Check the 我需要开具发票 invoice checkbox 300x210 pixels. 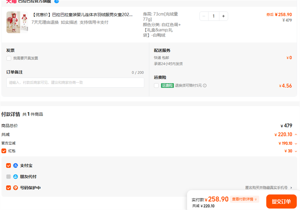(9, 58)
